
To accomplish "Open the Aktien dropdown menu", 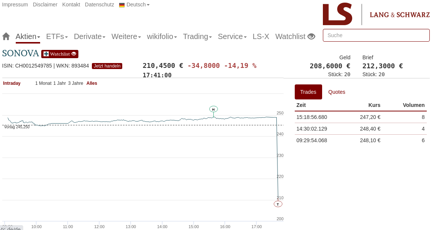I will (28, 36).
